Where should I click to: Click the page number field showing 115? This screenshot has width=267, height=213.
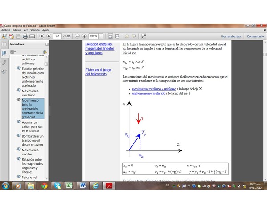pyautogui.click(x=57, y=36)
